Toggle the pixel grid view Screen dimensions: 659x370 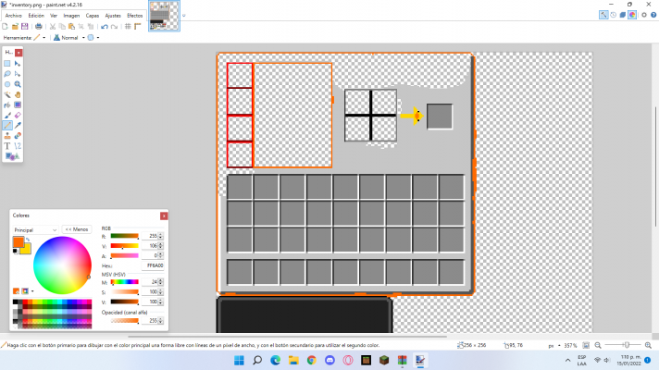click(x=130, y=27)
